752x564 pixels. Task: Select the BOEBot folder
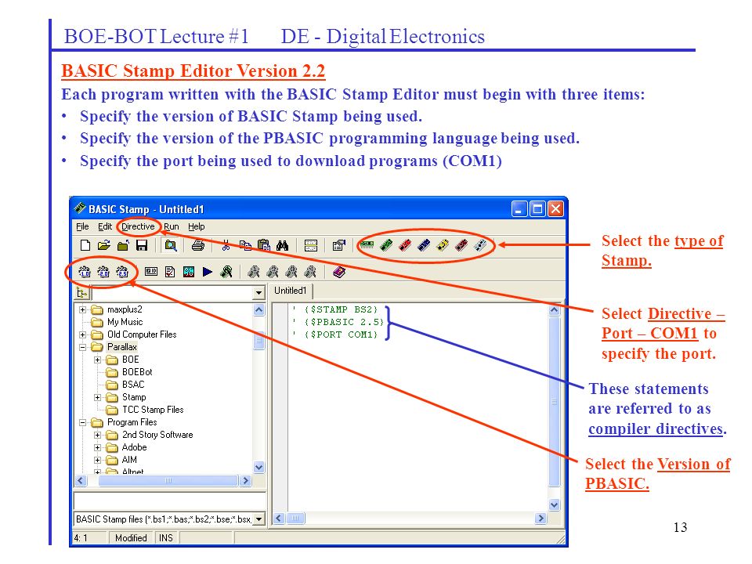click(137, 372)
